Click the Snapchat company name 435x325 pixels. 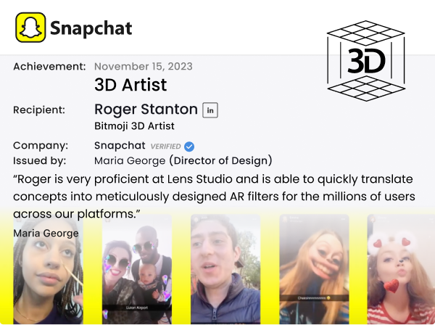coord(120,145)
